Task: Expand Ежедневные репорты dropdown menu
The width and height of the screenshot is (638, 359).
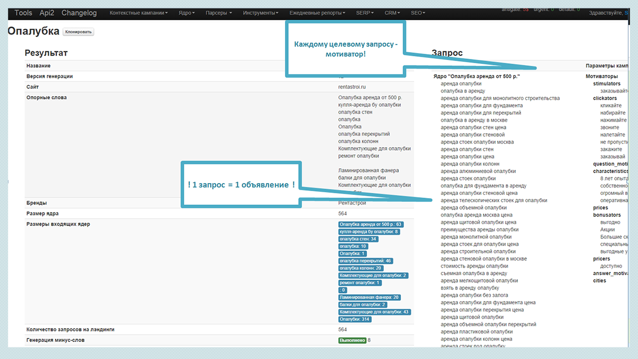Action: (x=317, y=13)
